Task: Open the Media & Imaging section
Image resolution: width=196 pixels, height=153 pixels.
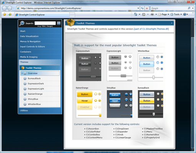Action: (40, 57)
